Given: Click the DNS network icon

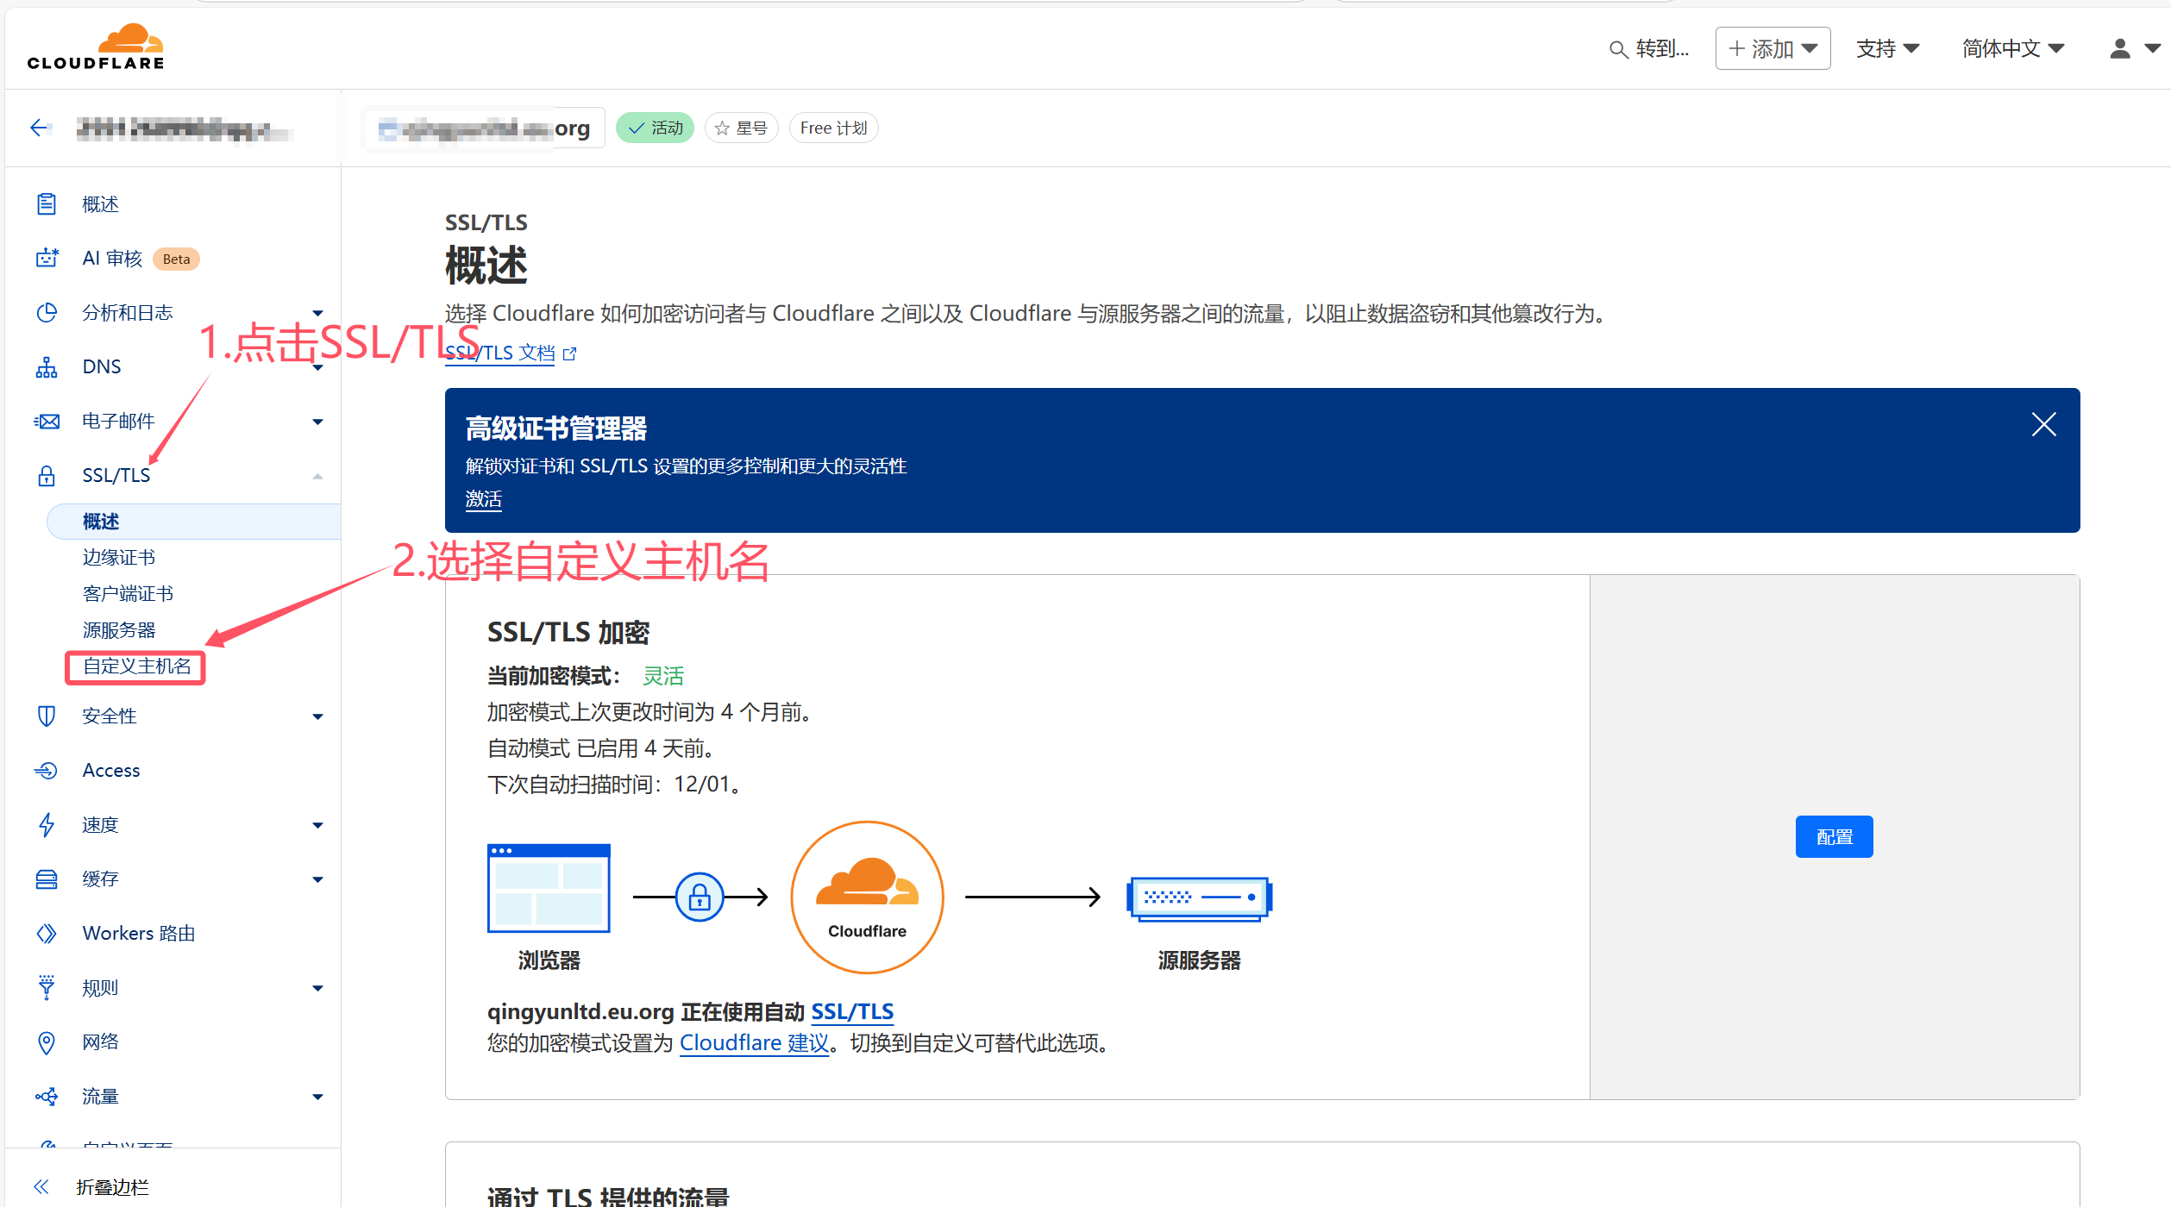Looking at the screenshot, I should pos(47,367).
